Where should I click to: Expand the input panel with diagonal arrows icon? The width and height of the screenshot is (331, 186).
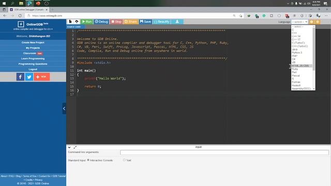[75, 147]
